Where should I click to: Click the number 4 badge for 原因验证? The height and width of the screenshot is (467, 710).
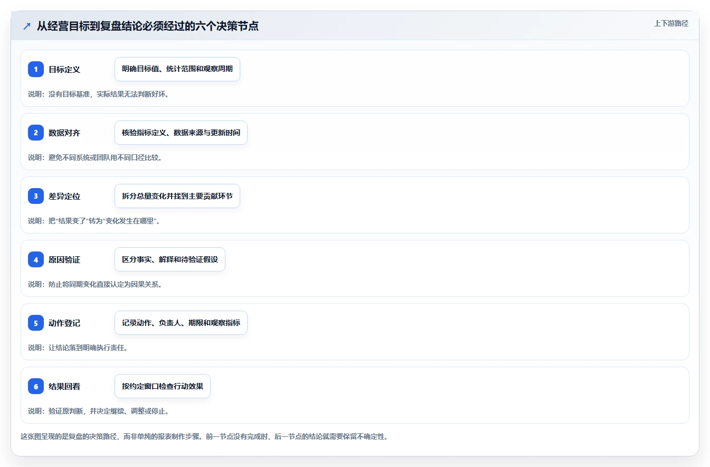(x=36, y=259)
